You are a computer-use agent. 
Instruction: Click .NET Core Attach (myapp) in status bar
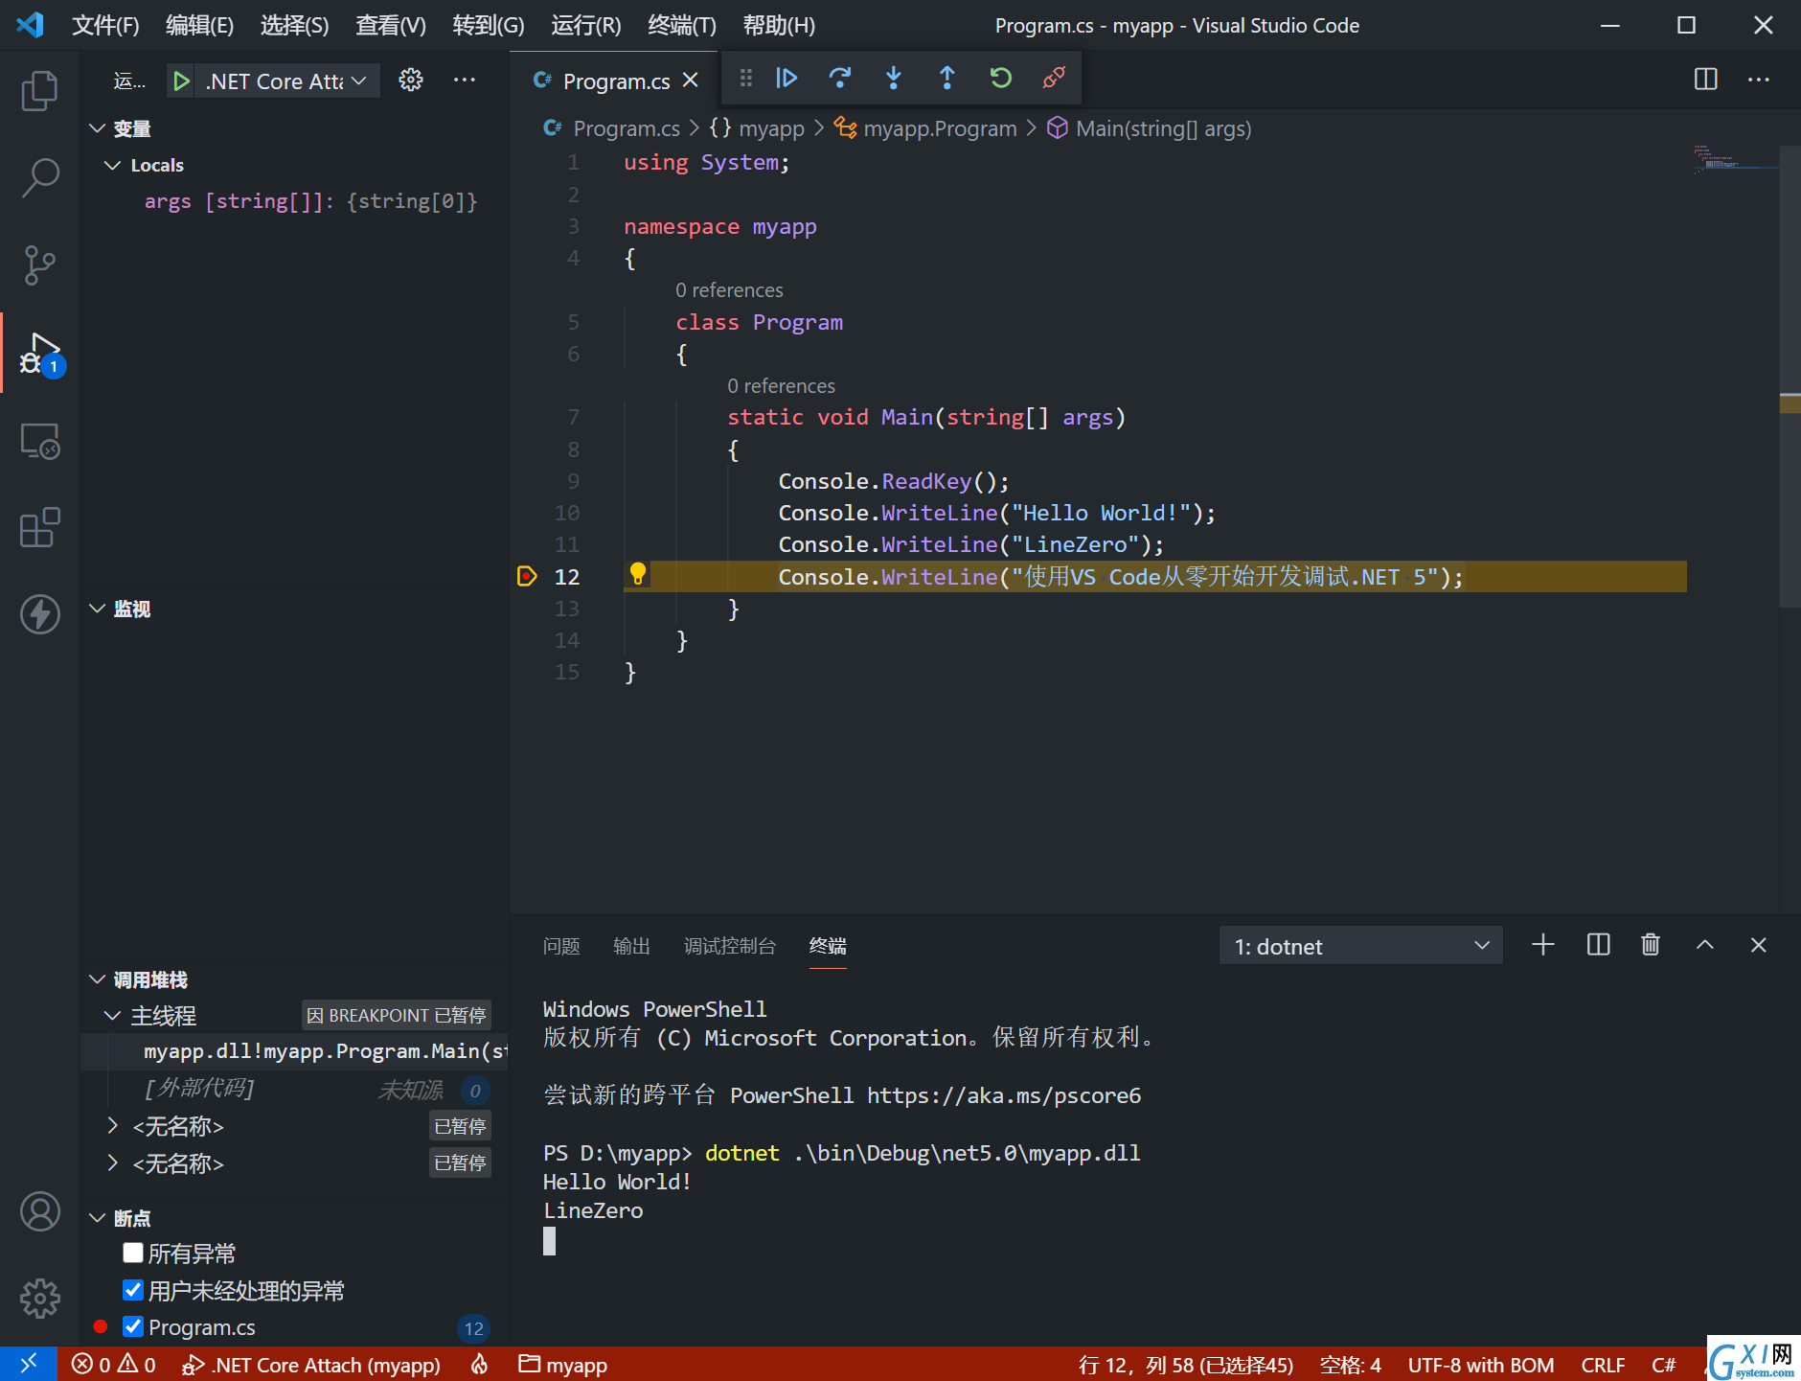[x=311, y=1364]
